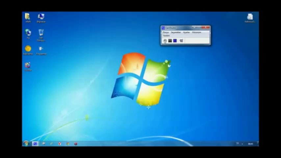Select the Bilgisayar desktop icon
The width and height of the screenshot is (281, 158).
coord(41,18)
